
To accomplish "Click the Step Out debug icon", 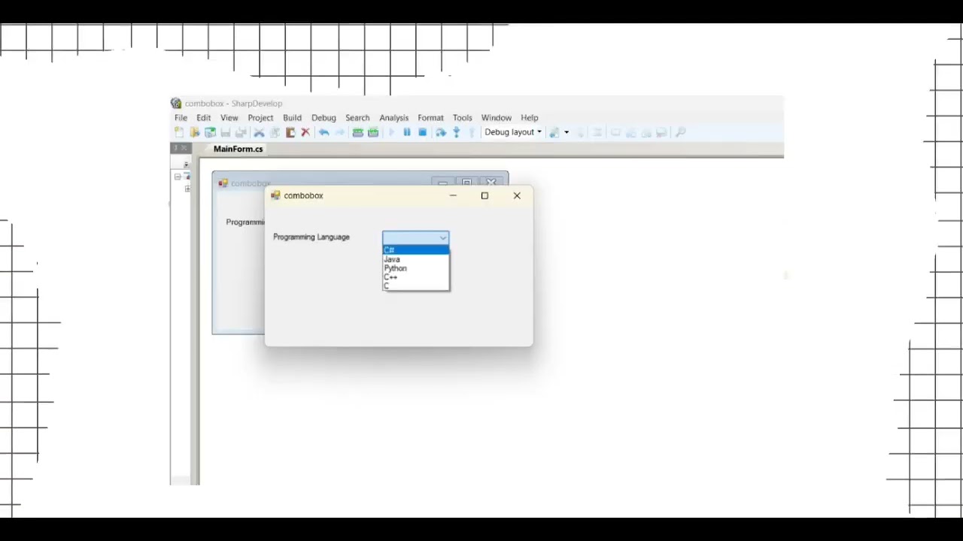I will (x=472, y=132).
